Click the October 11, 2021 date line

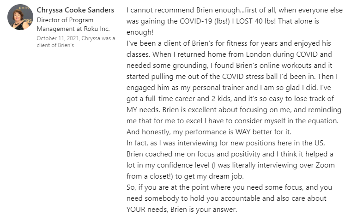click(76, 38)
